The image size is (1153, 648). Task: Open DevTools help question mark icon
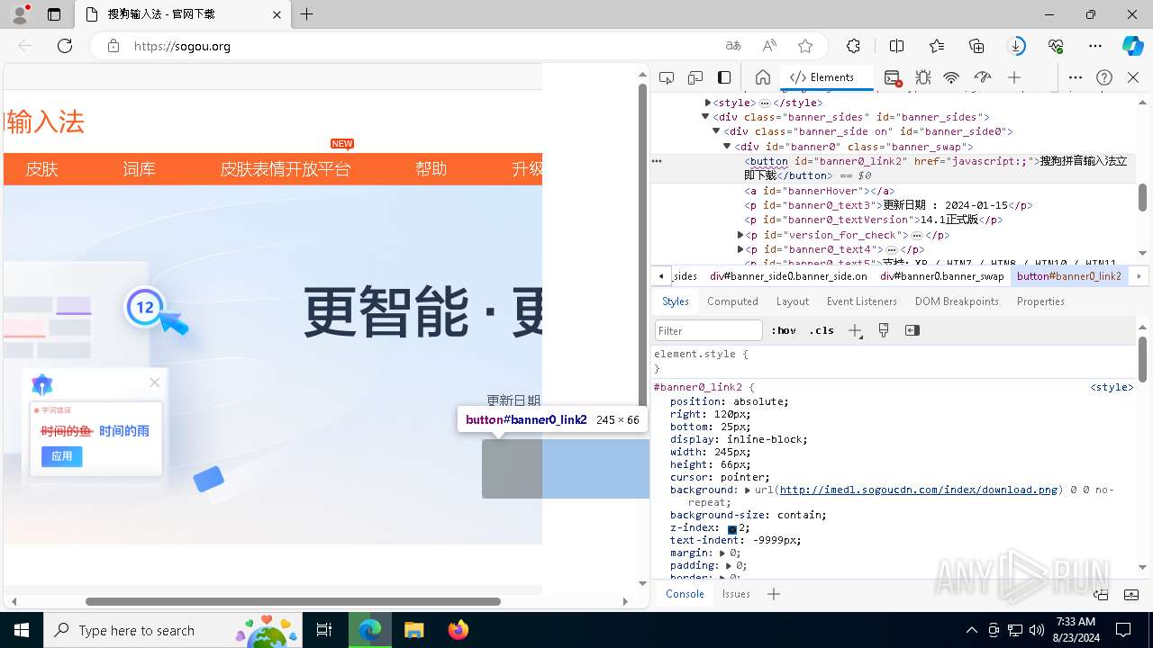[x=1104, y=77]
